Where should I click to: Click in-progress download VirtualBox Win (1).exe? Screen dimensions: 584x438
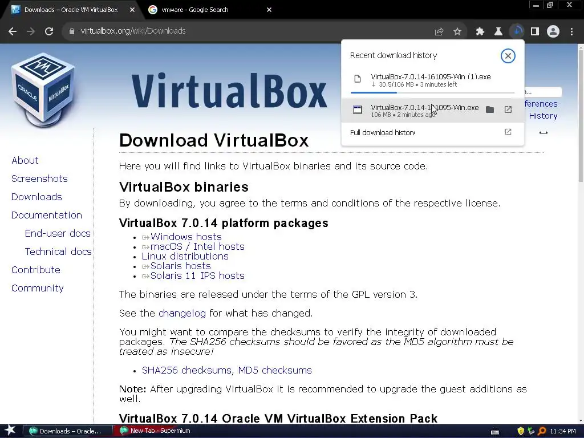(x=432, y=80)
